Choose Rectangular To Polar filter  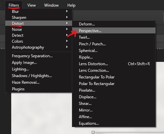pyautogui.click(x=114, y=77)
